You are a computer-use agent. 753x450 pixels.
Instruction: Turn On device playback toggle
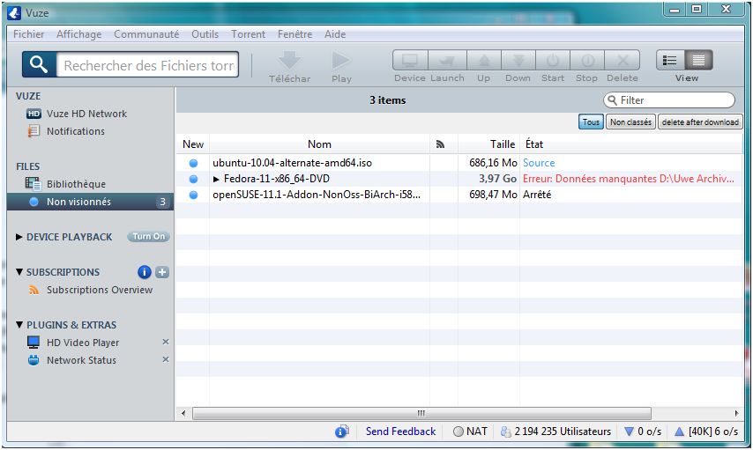[148, 237]
